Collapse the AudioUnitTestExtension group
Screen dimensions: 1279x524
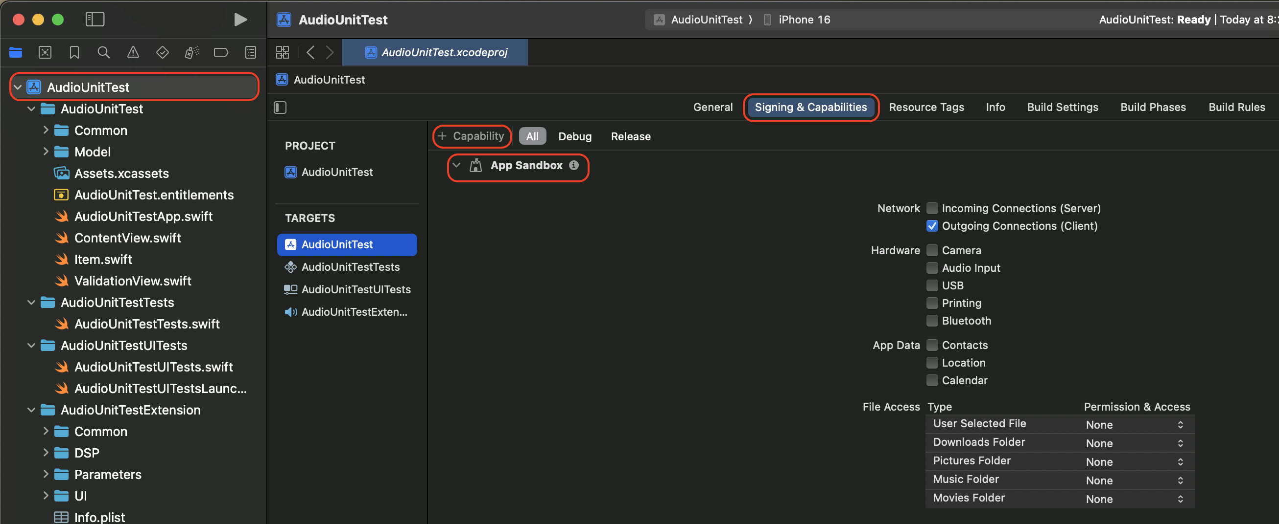point(31,410)
